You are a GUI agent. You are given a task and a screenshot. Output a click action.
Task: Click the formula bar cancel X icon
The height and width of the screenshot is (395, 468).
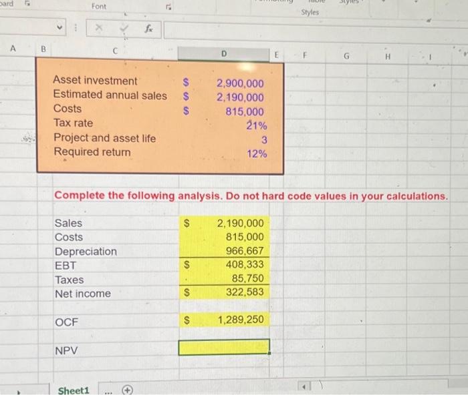[99, 28]
